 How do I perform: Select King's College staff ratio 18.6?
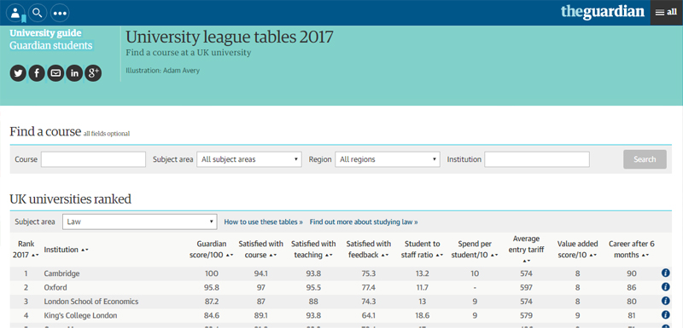tap(422, 315)
